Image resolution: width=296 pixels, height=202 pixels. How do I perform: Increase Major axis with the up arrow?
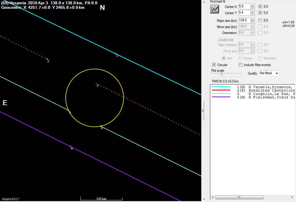tap(252, 19)
